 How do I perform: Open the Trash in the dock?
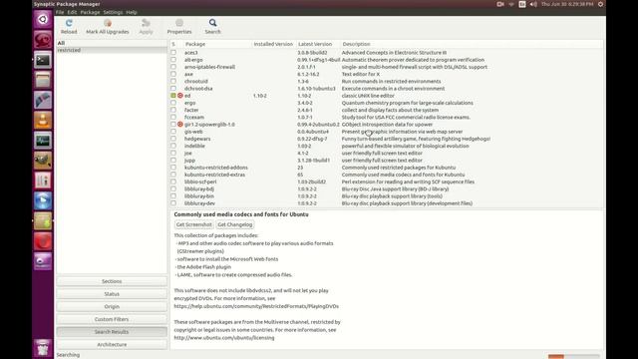pyautogui.click(x=43, y=348)
